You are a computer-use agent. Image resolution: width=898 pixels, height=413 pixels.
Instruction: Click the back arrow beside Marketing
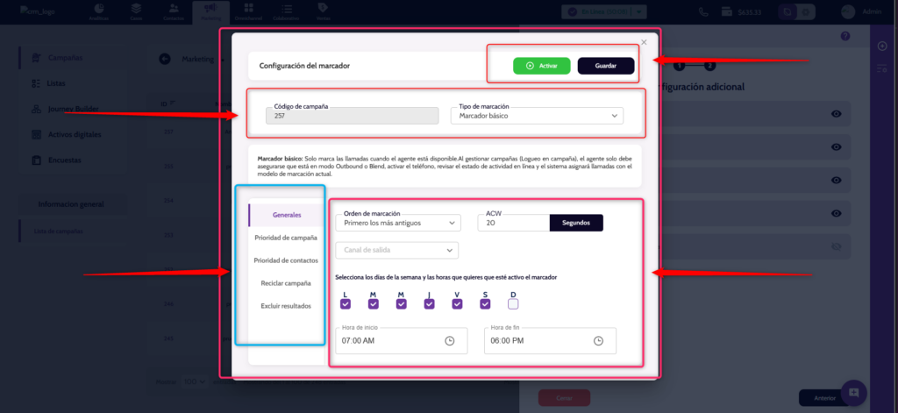(x=165, y=59)
